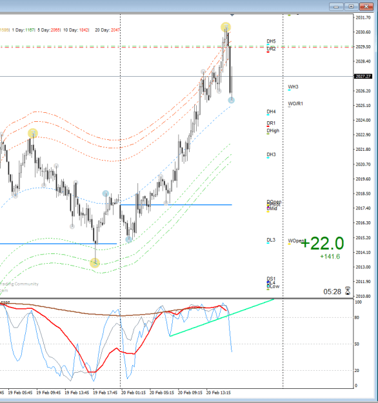Click the 20 Feb 01:15 time label

pos(134,393)
